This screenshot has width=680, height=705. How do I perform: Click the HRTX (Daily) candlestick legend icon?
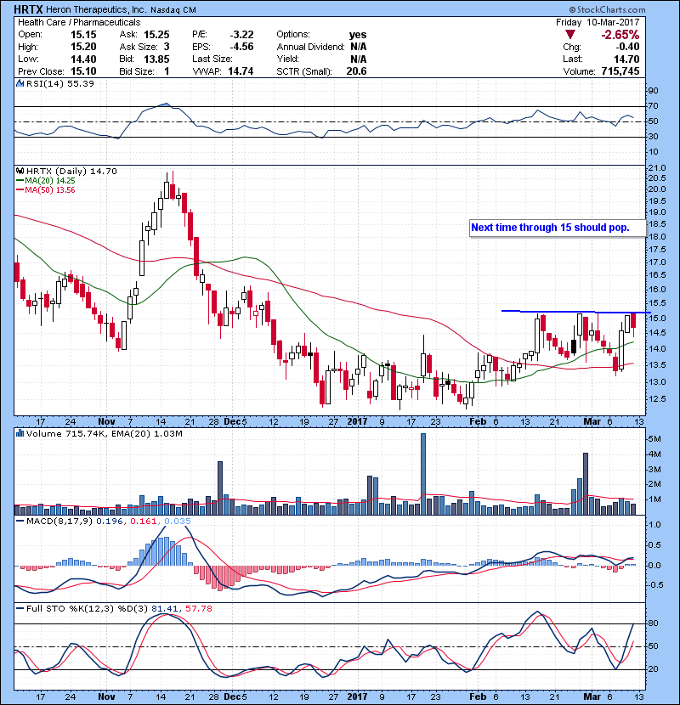[x=20, y=171]
